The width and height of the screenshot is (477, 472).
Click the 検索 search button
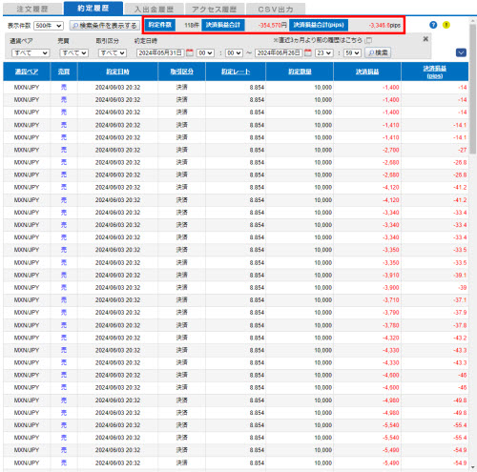coord(378,52)
